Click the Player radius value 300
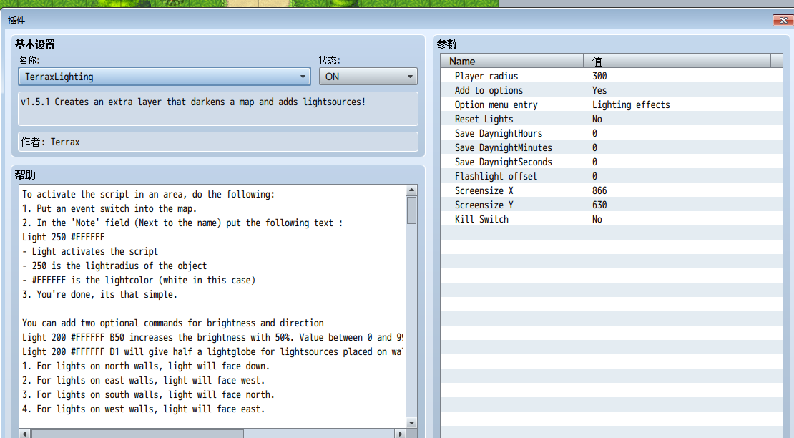This screenshot has height=438, width=794. pos(599,76)
